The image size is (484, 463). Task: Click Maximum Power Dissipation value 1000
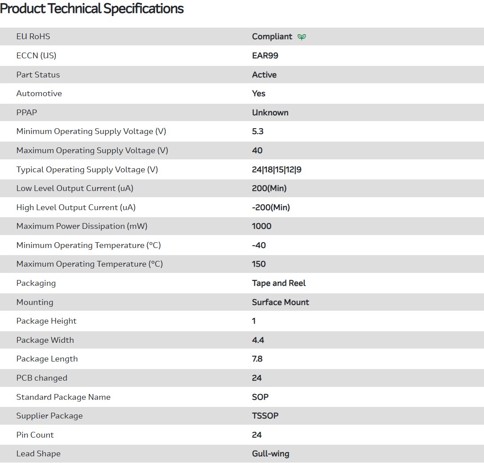tap(261, 226)
